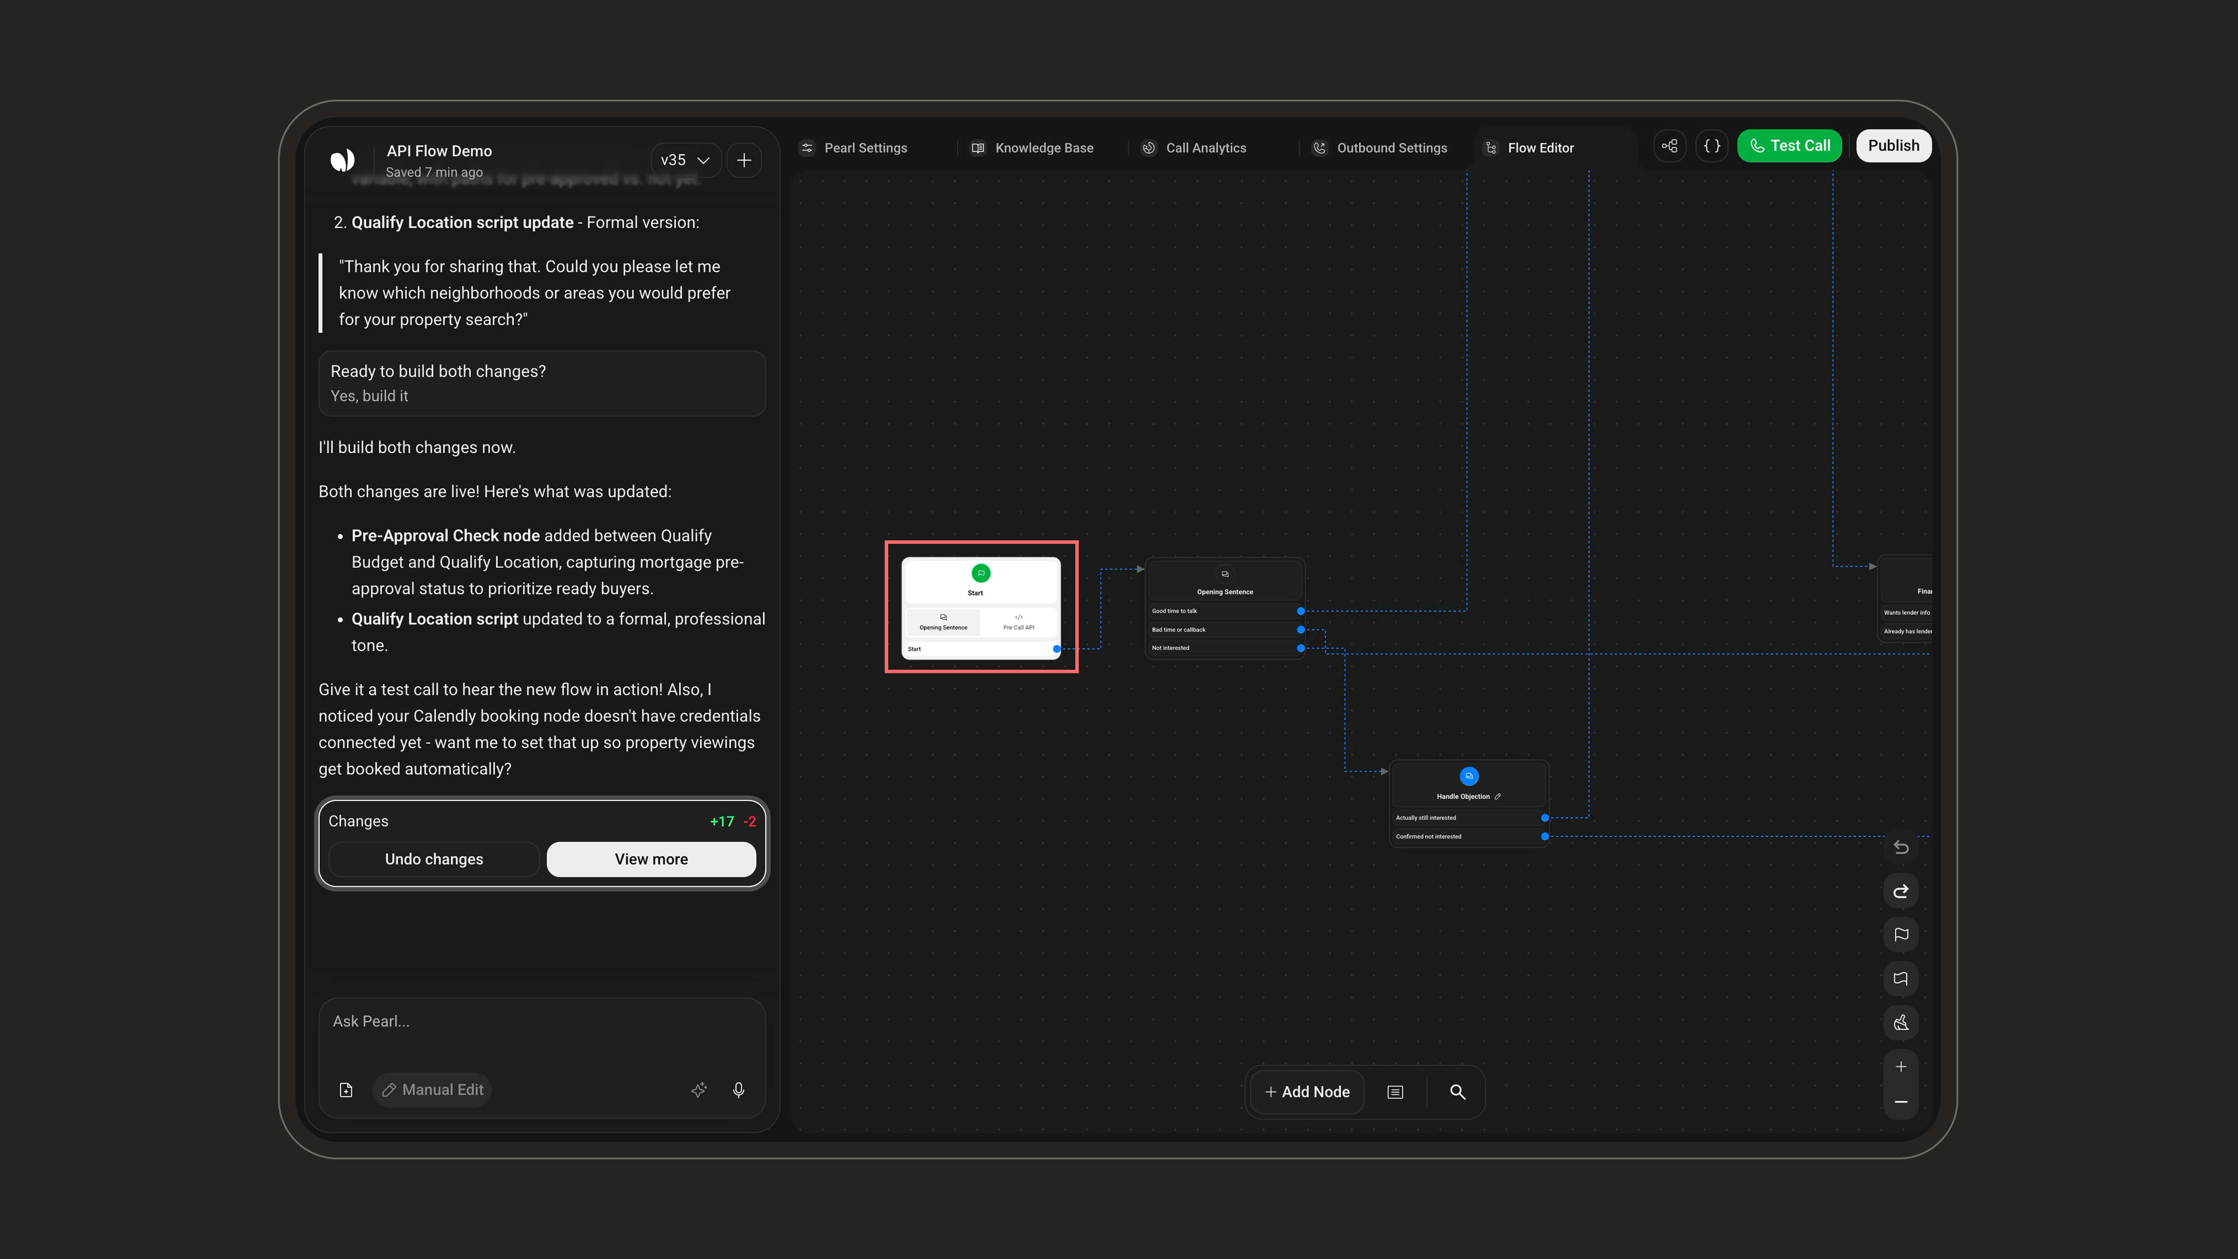Click the Pearl logo icon
Image resolution: width=2238 pixels, height=1259 pixels.
tap(342, 160)
